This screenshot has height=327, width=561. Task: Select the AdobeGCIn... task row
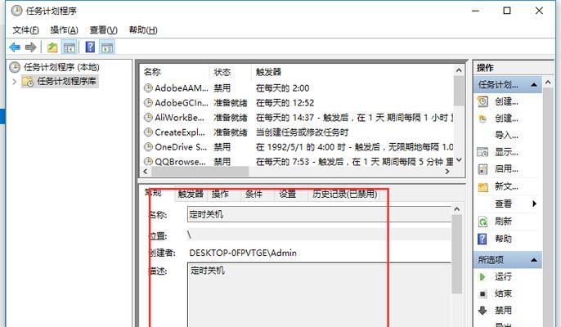pyautogui.click(x=298, y=103)
